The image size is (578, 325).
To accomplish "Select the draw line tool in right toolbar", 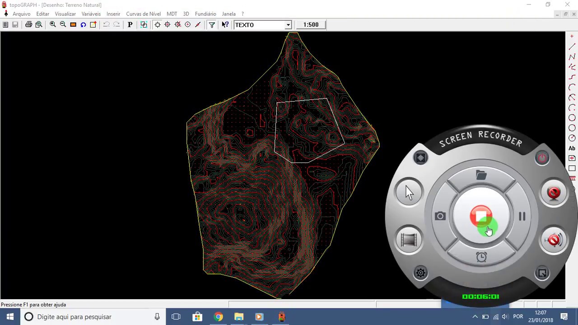I will pyautogui.click(x=572, y=46).
